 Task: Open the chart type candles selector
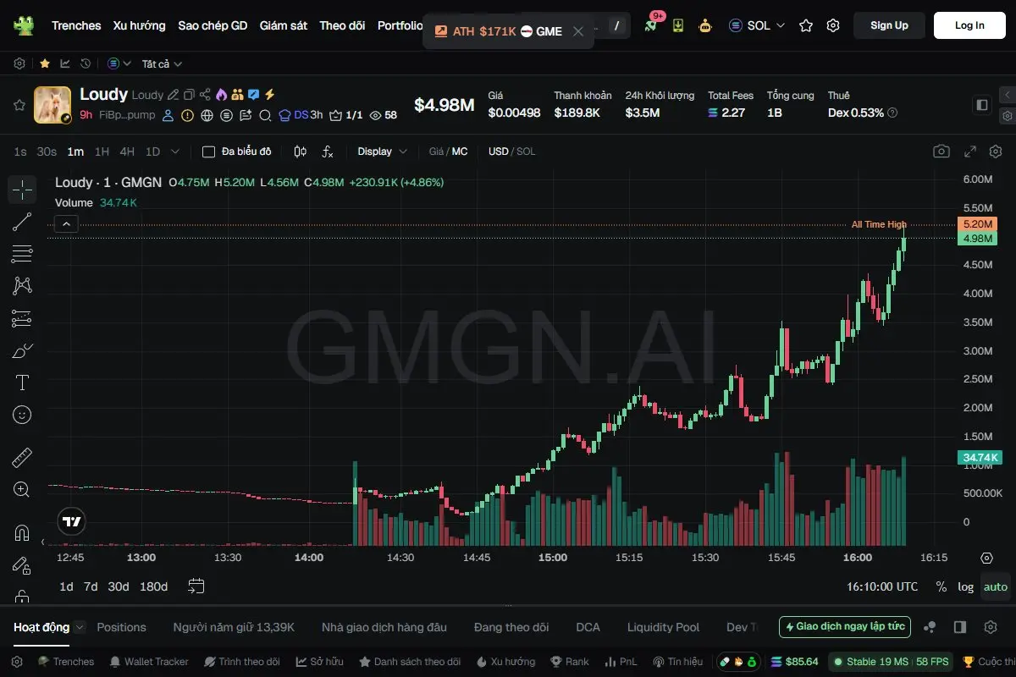(300, 151)
